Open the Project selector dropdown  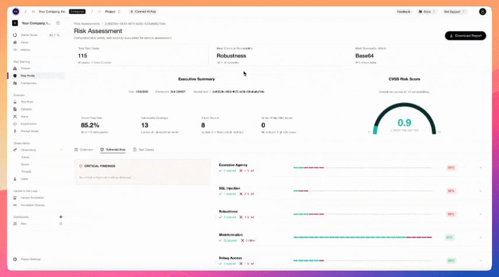click(x=111, y=12)
